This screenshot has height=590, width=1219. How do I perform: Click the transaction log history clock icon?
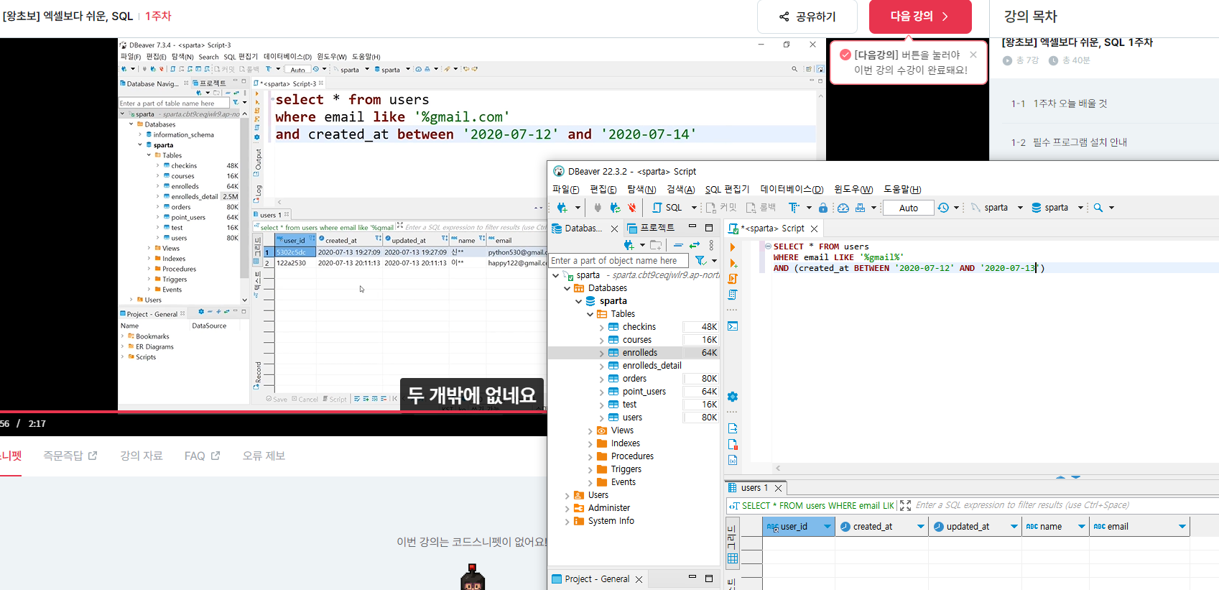[x=943, y=208]
